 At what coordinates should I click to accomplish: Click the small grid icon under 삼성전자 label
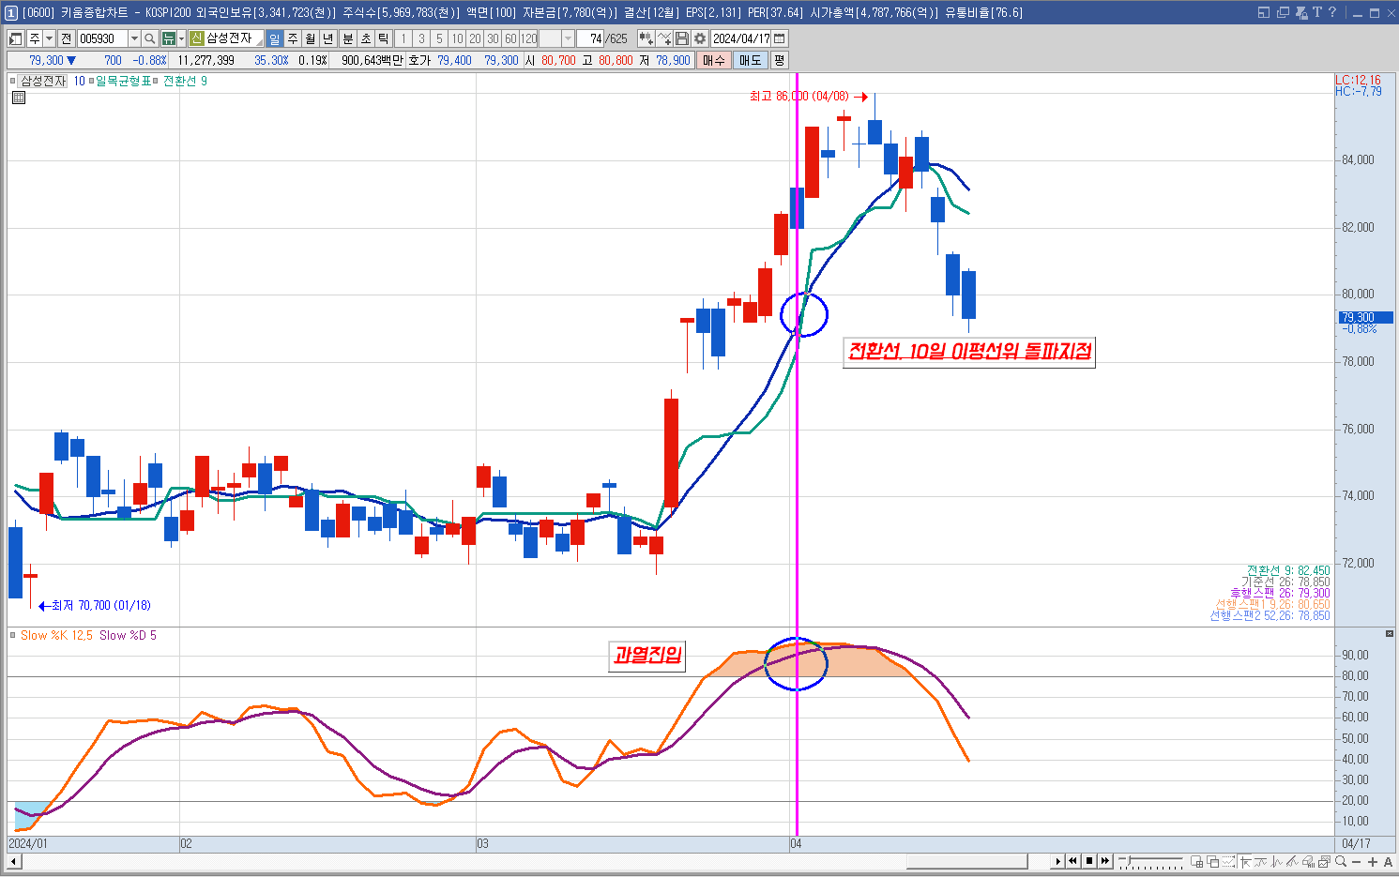(19, 98)
